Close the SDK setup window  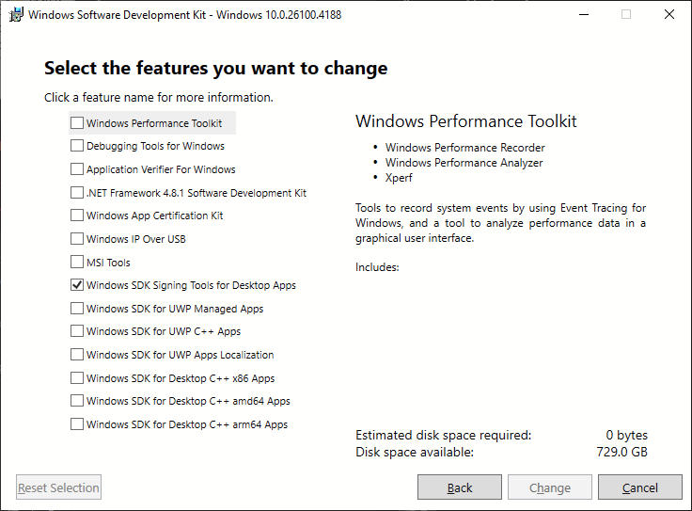[x=669, y=14]
